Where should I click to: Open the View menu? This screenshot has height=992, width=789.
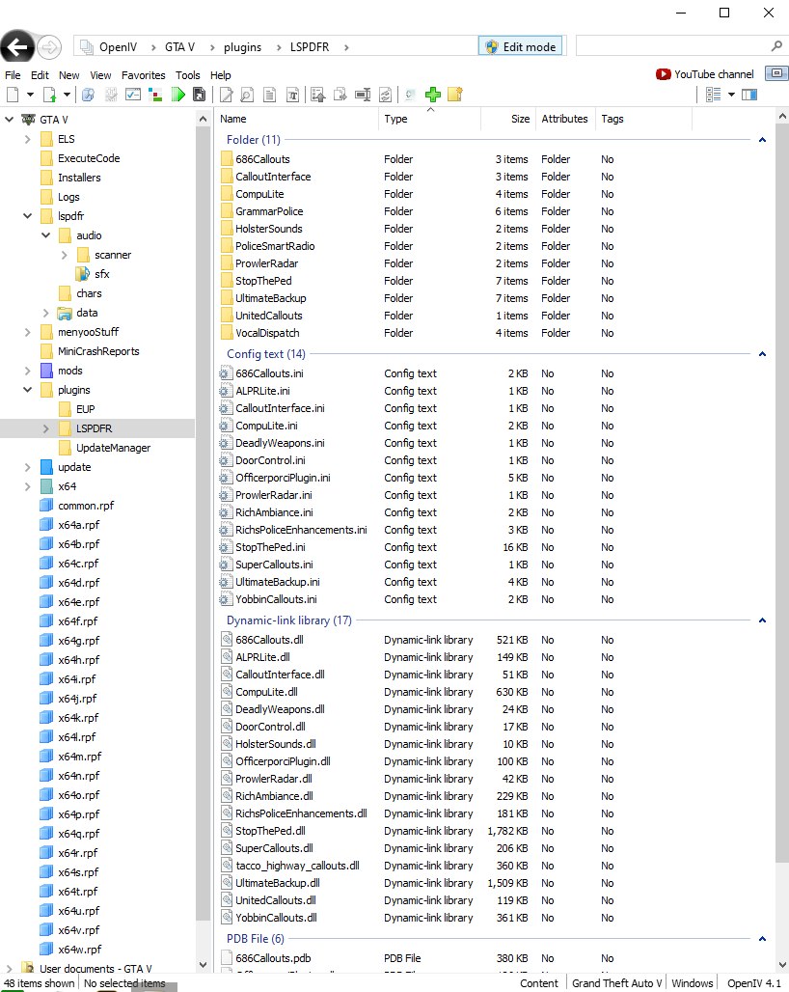click(x=100, y=75)
